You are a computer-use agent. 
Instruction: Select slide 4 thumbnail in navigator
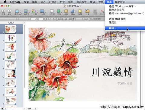[11, 56]
